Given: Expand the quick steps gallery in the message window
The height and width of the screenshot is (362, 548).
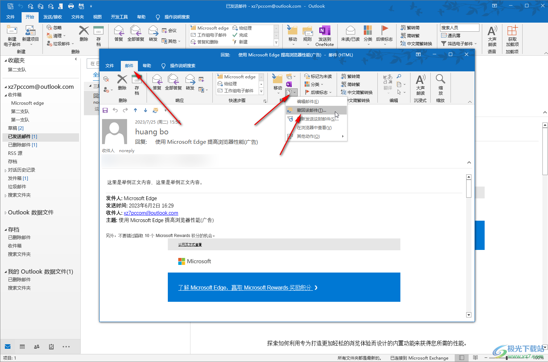Looking at the screenshot, I should coord(261,92).
